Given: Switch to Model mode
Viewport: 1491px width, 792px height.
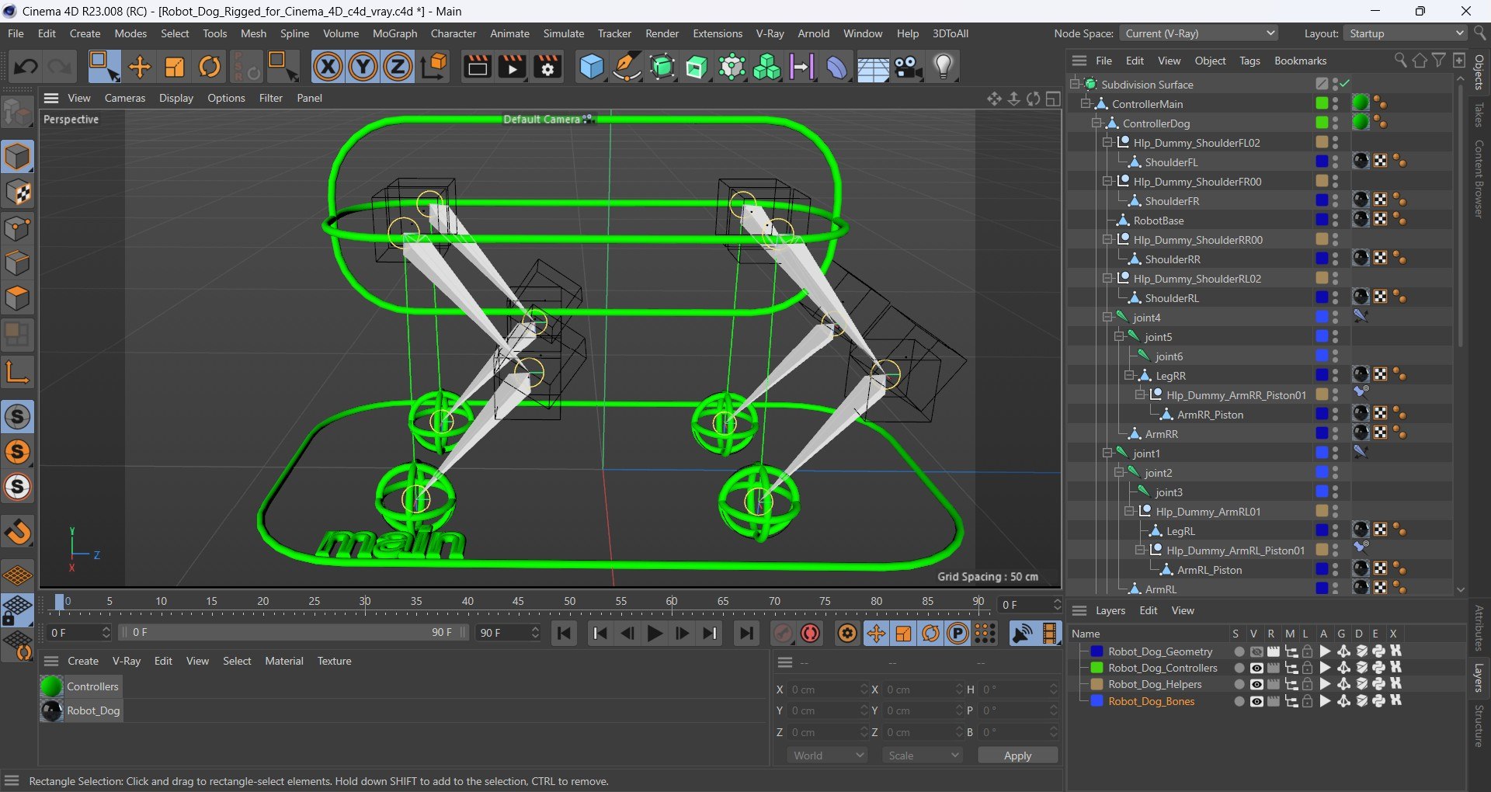Looking at the screenshot, I should click(x=17, y=157).
